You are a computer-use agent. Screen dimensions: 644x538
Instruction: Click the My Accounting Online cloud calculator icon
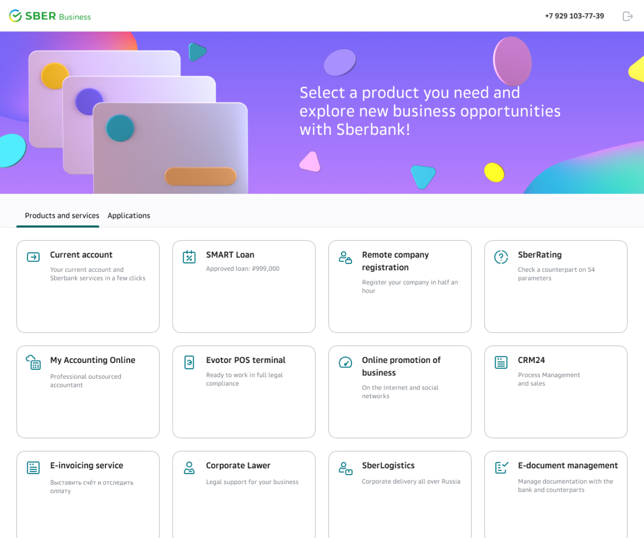coord(33,362)
